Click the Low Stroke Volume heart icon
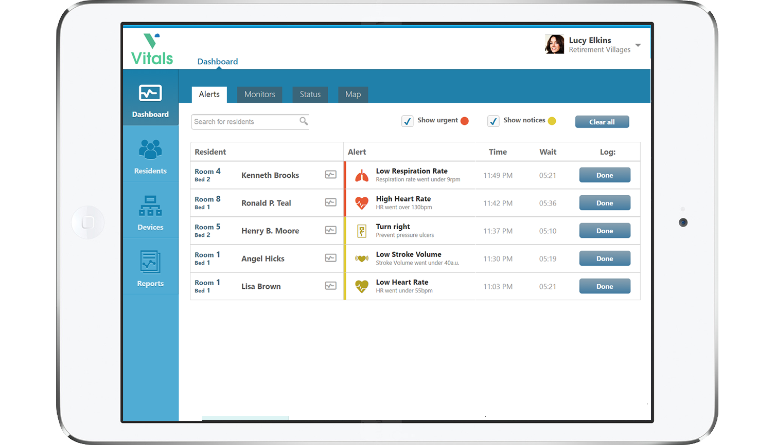The image size is (775, 445). pyautogui.click(x=362, y=258)
